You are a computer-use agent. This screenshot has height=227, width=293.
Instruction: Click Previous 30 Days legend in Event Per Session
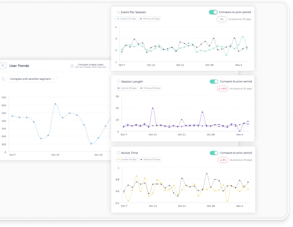point(150,19)
